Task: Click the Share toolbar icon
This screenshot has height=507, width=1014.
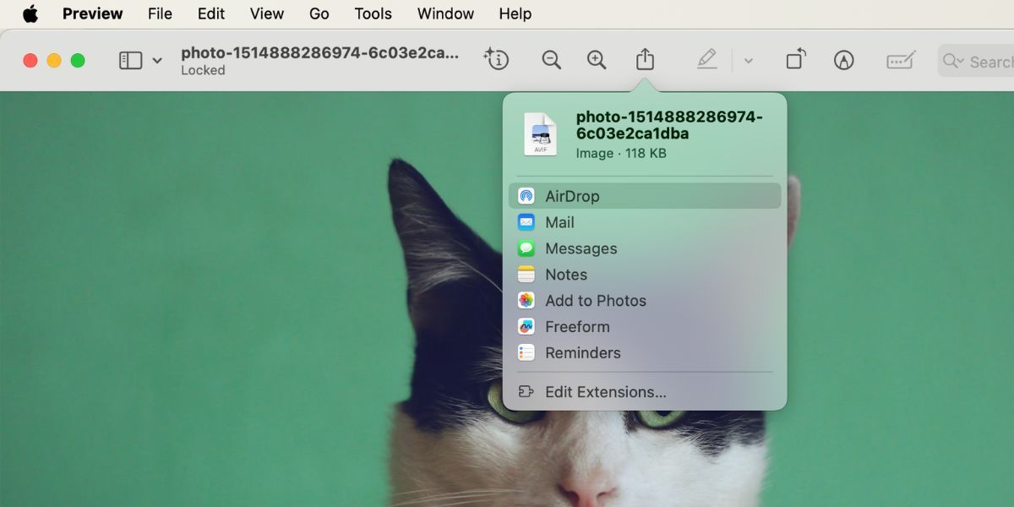Action: tap(646, 60)
